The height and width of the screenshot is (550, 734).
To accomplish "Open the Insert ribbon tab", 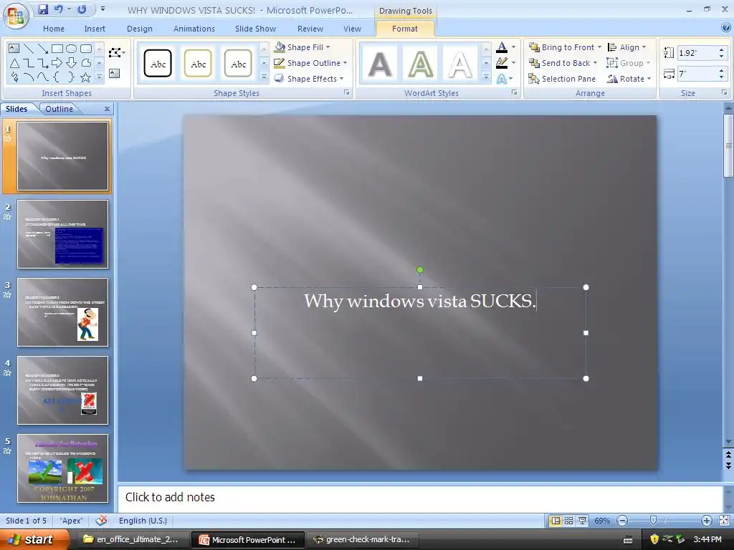I will (95, 29).
